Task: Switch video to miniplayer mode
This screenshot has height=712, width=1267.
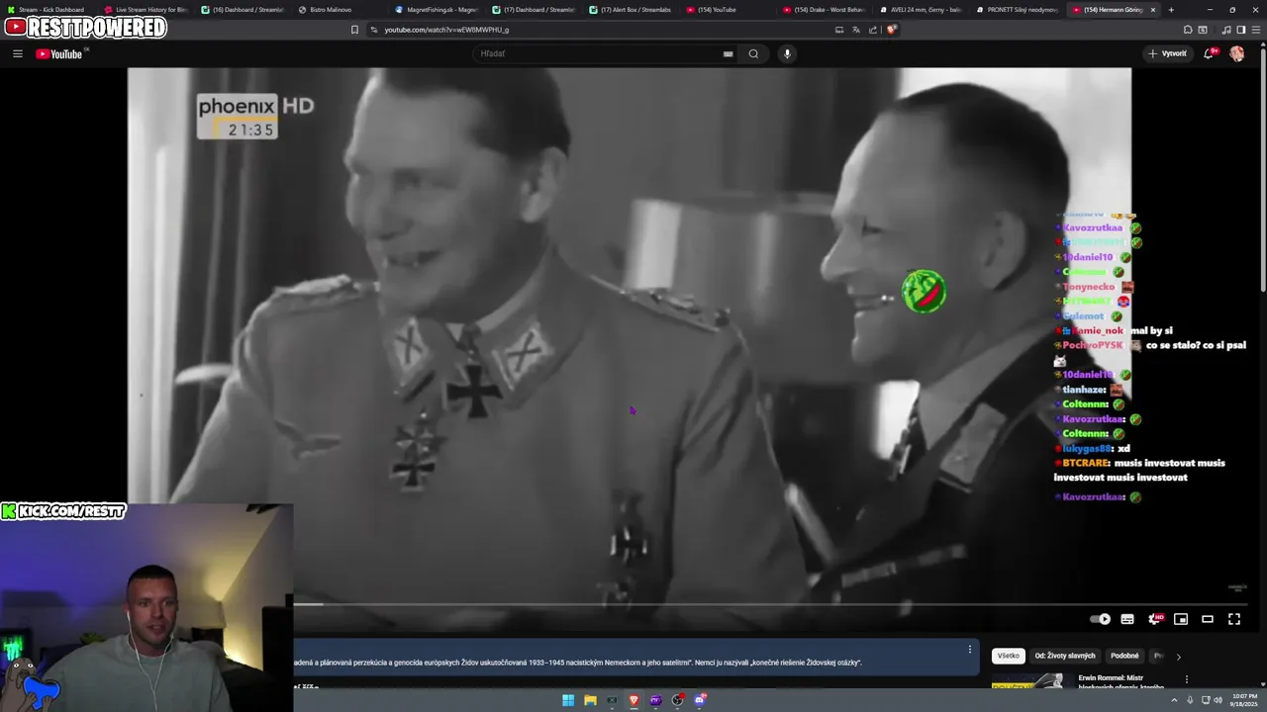Action: 1181,619
